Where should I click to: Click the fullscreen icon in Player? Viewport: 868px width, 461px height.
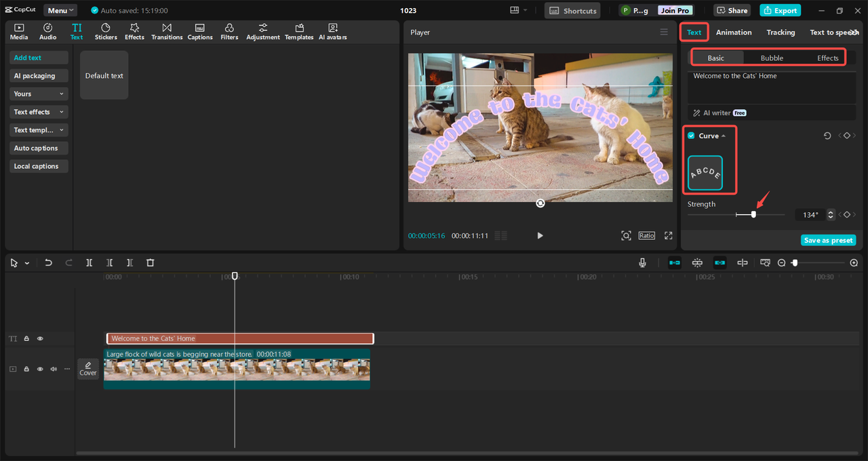[668, 235]
